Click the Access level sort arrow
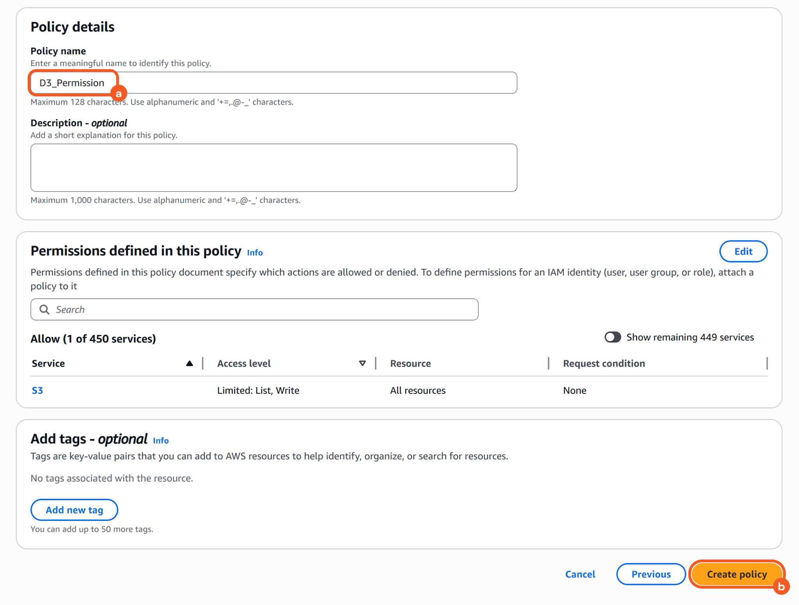The image size is (799, 605). pos(362,363)
